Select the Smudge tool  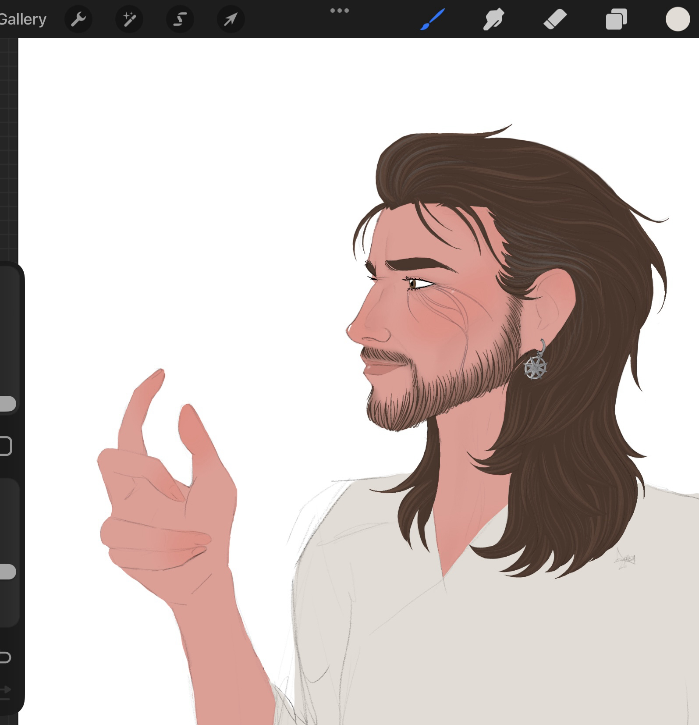click(493, 19)
